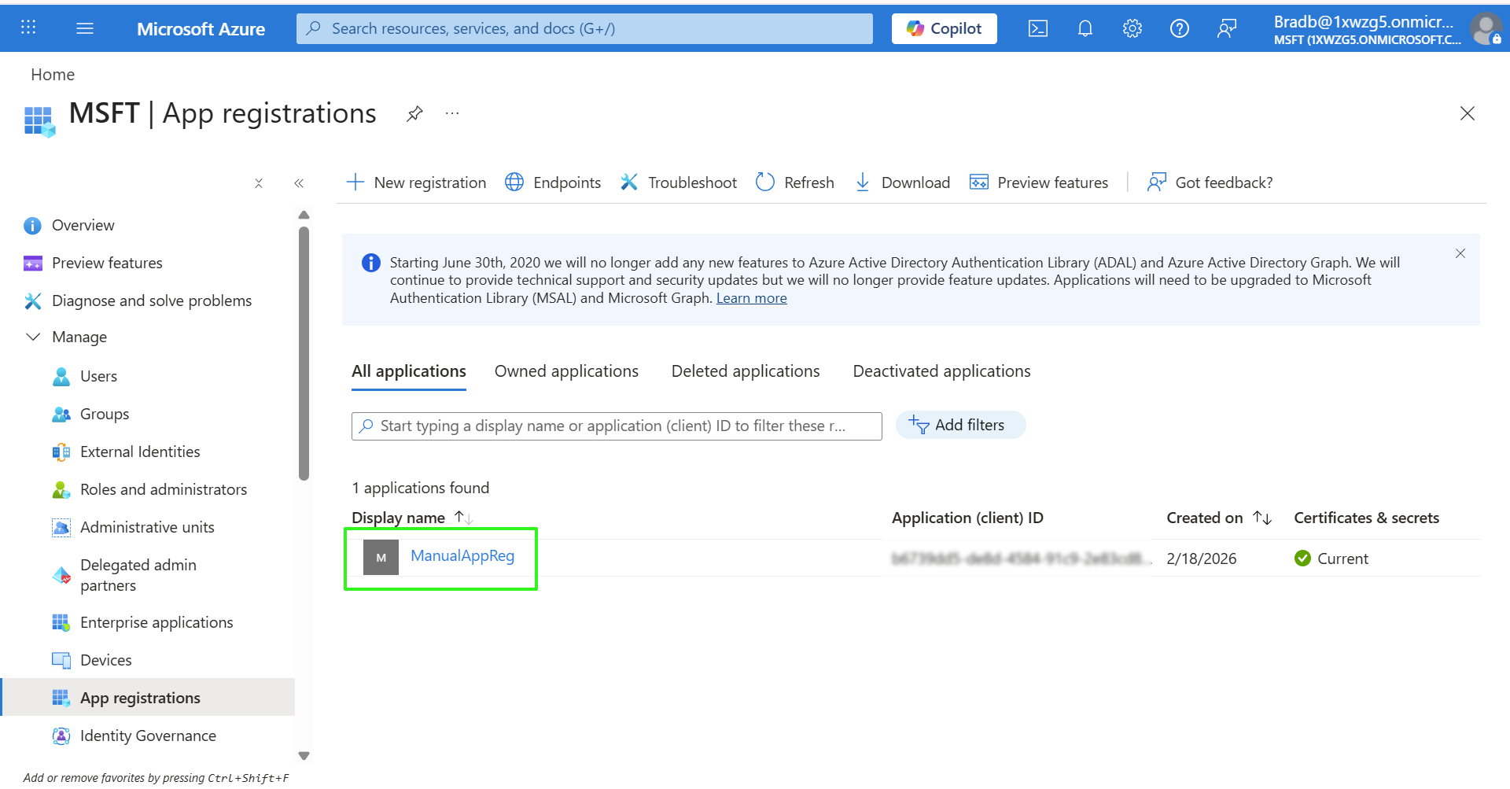Click the feedback icon in top bar

click(1226, 29)
